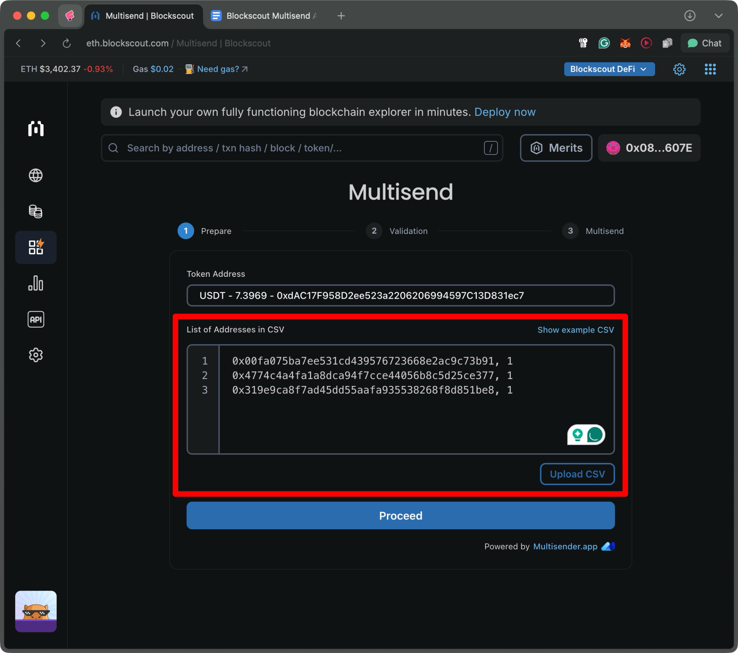Select the Multisend | Blockscout tab

click(144, 15)
